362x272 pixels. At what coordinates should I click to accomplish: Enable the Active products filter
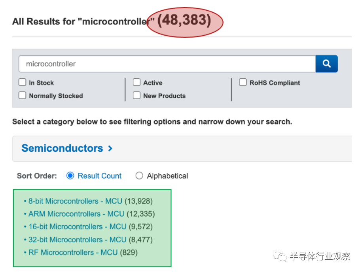click(136, 82)
